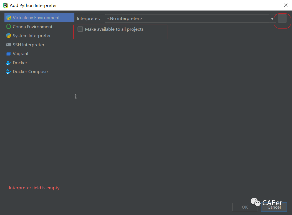Open the Vagrant interpreter option
292x215 pixels.
(39, 54)
